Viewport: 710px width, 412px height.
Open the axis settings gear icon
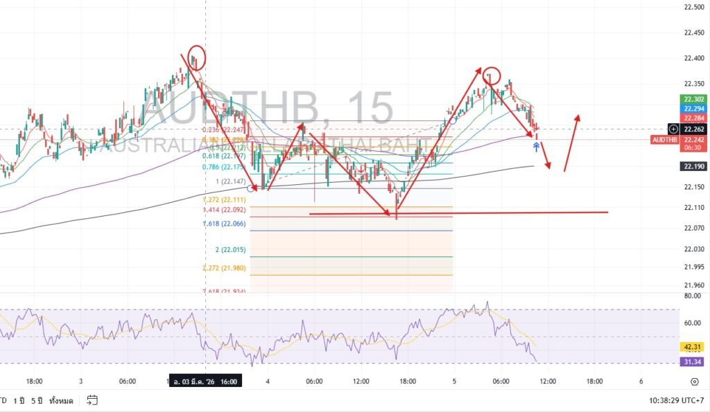[694, 382]
